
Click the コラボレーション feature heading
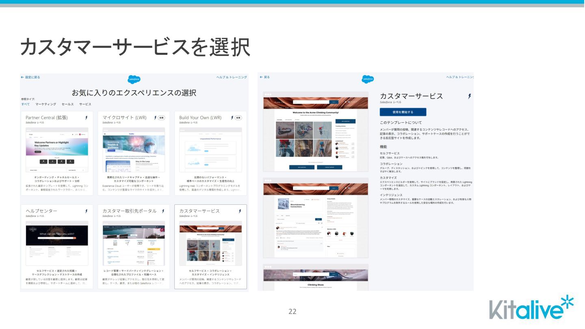pos(391,164)
